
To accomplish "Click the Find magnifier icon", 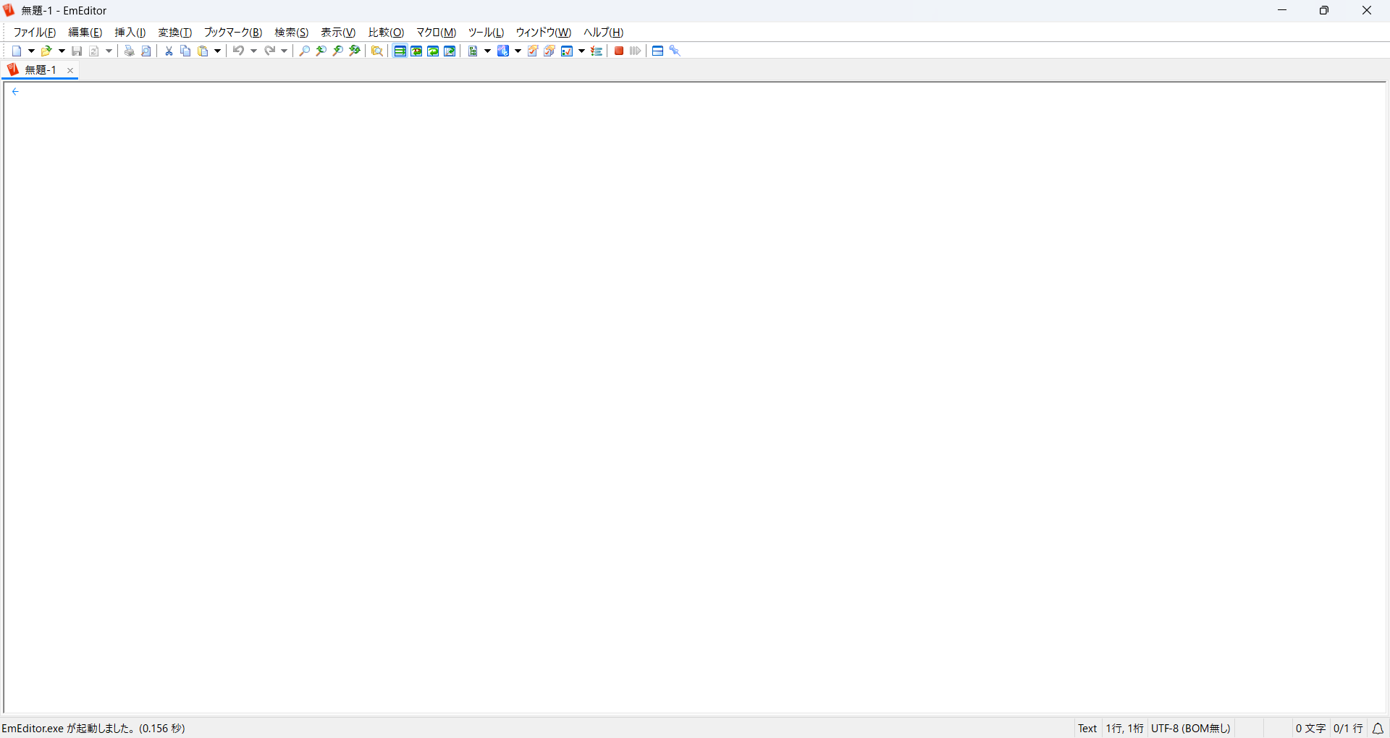I will pos(305,51).
